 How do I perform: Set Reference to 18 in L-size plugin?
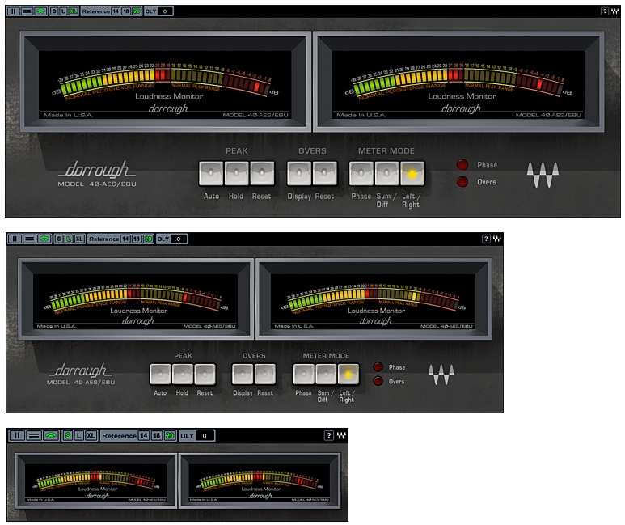(137, 239)
